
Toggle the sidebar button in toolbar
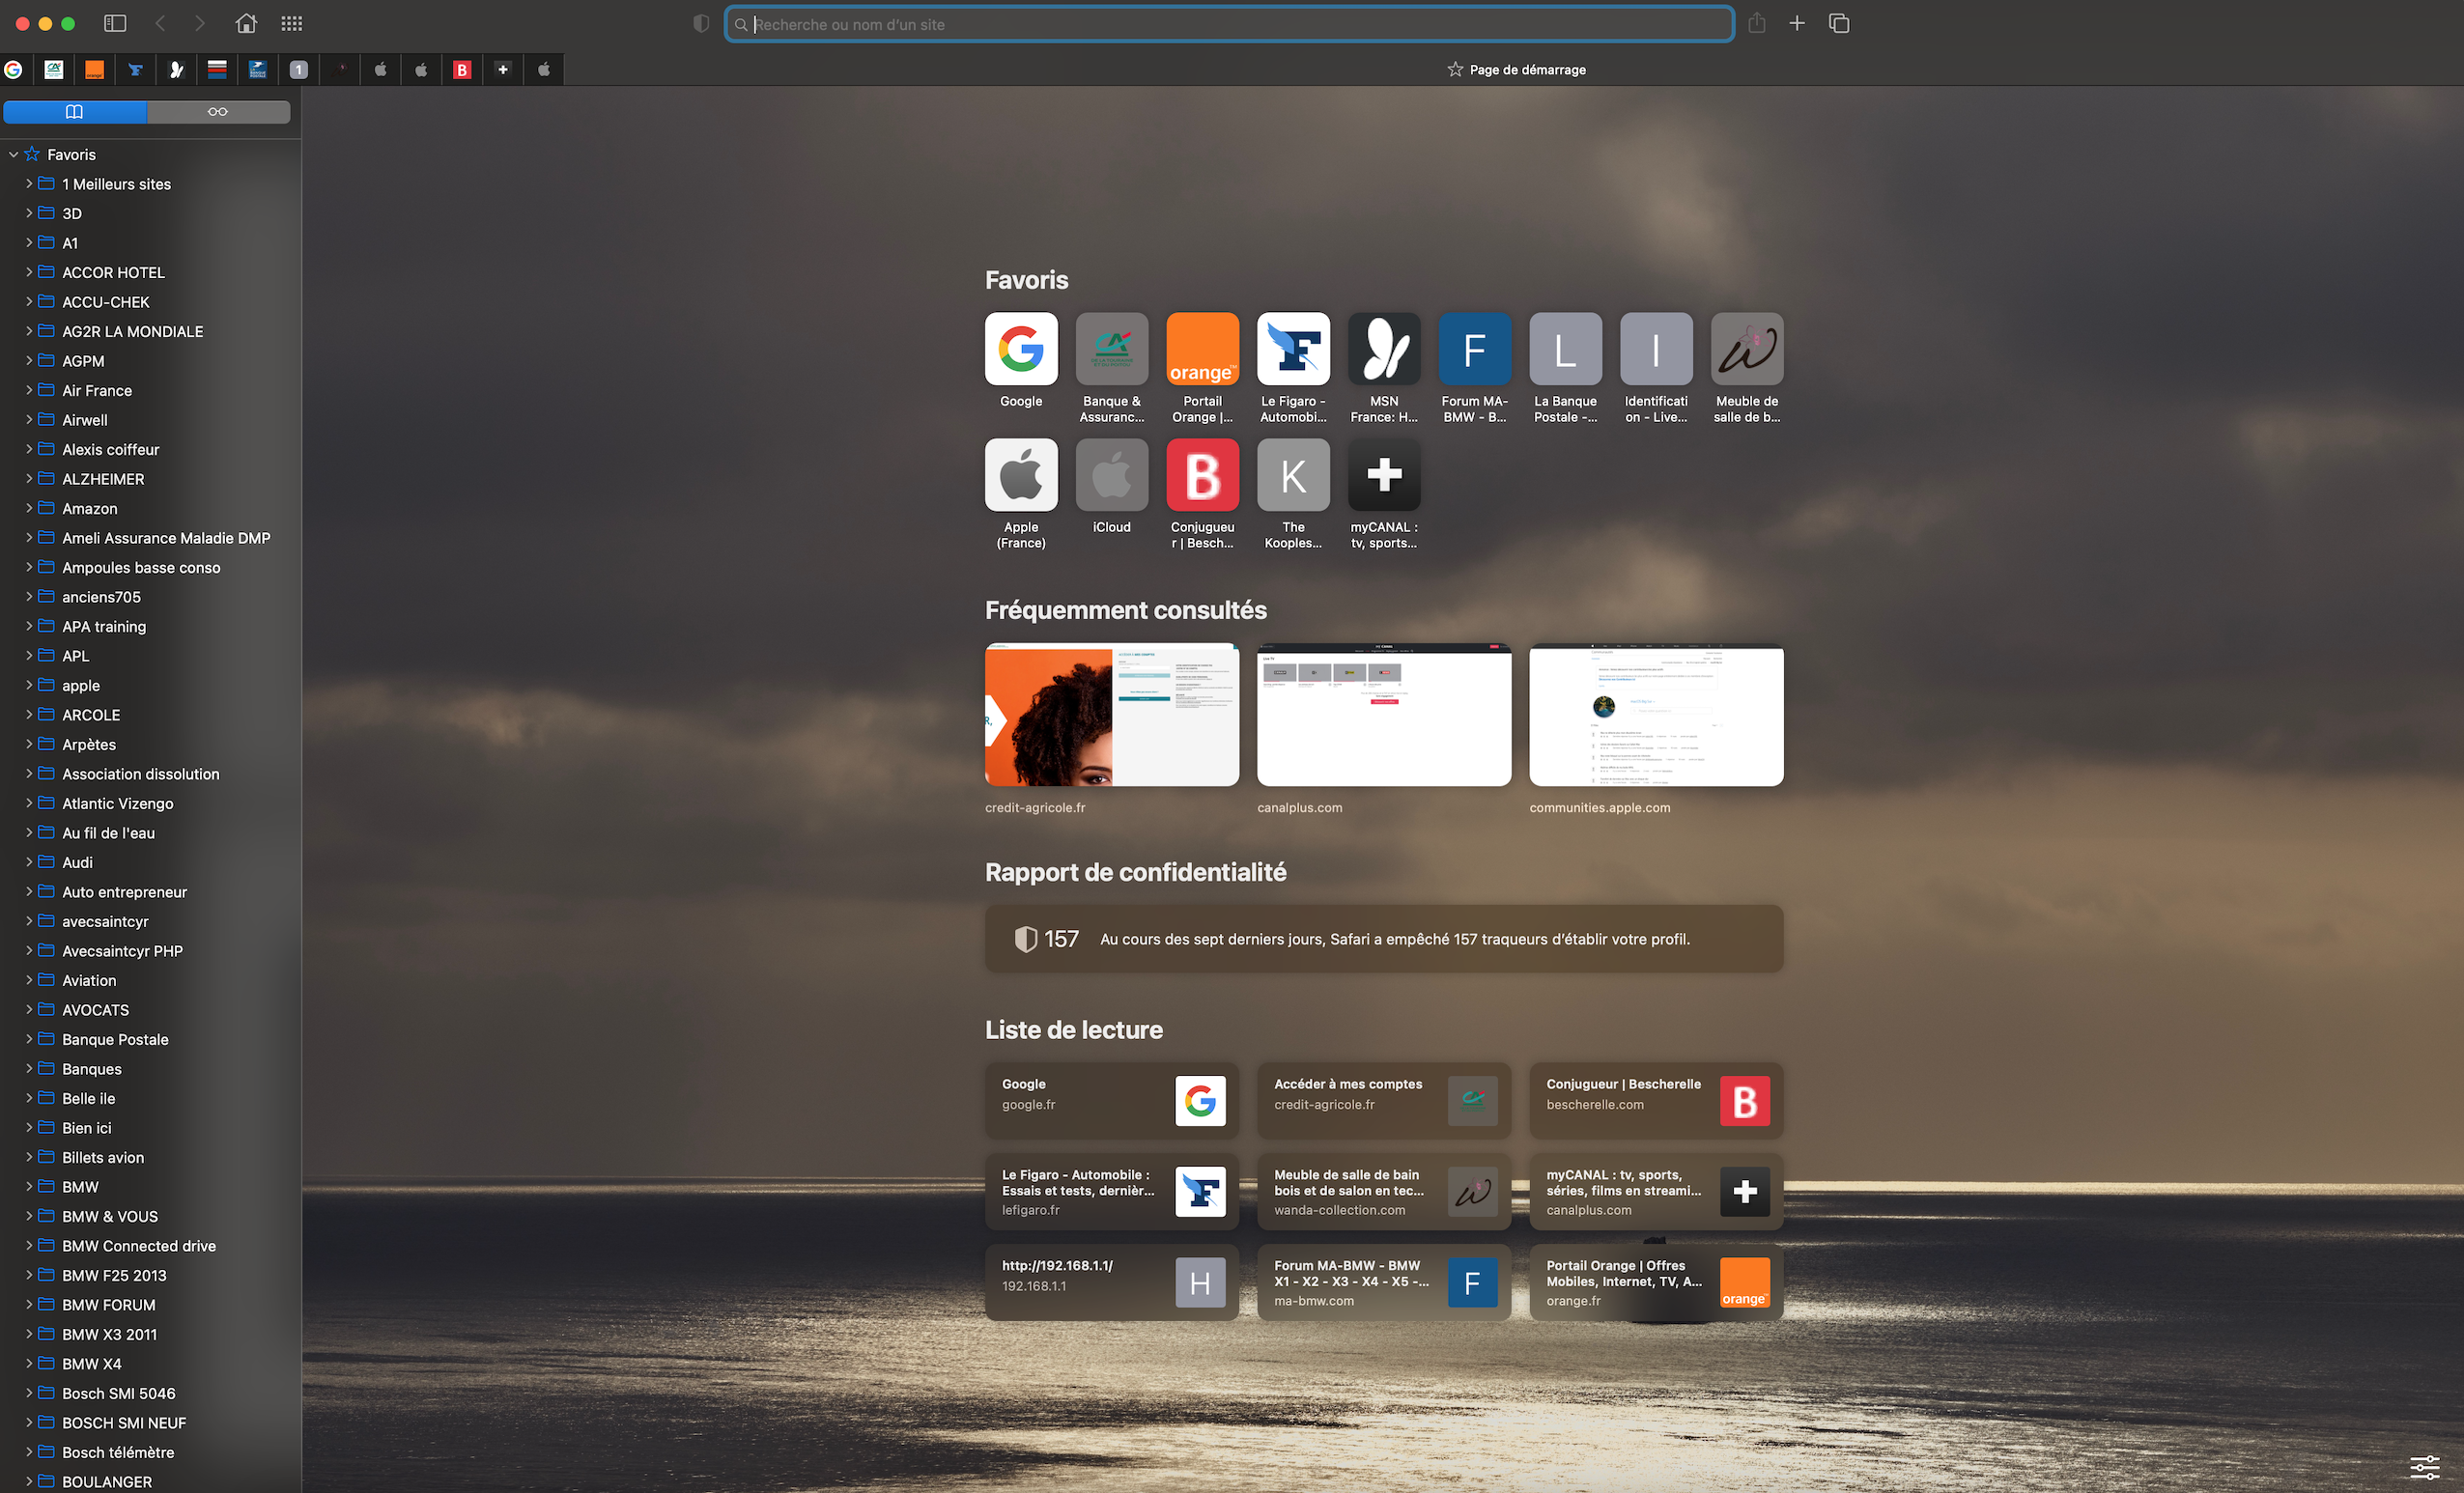click(x=115, y=23)
